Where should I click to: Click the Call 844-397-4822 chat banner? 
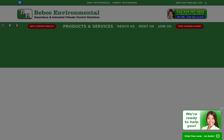coord(187,14)
